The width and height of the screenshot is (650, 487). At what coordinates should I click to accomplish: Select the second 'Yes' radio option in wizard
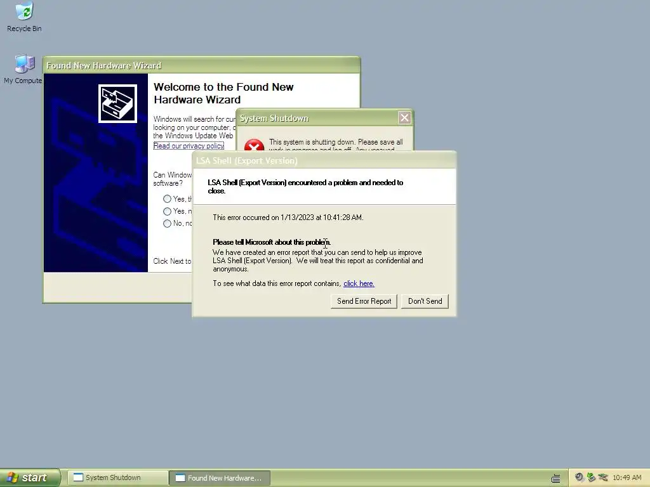click(x=167, y=211)
